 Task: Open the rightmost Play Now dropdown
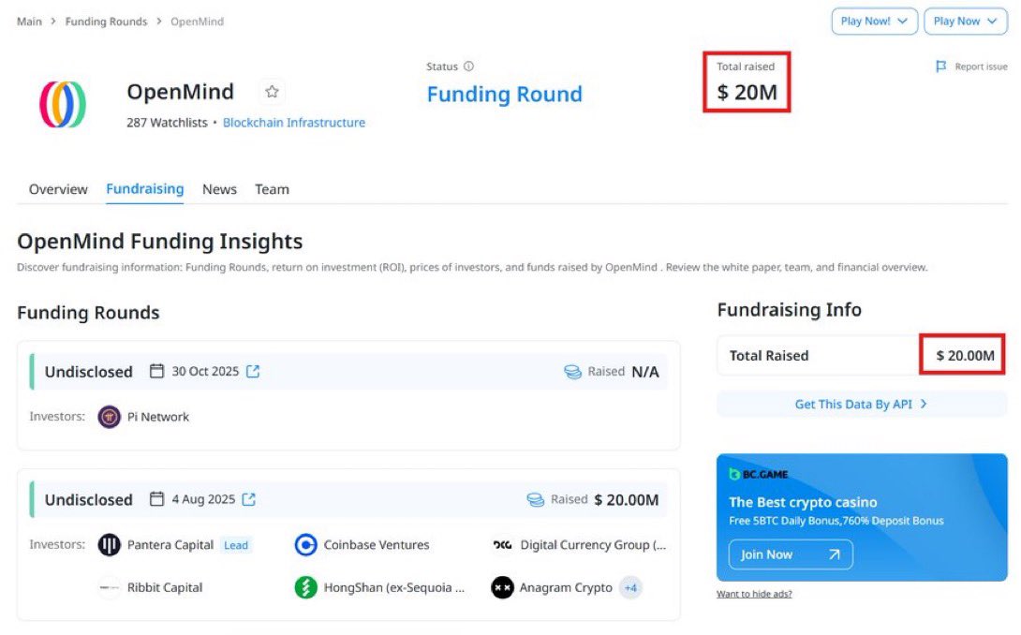965,22
